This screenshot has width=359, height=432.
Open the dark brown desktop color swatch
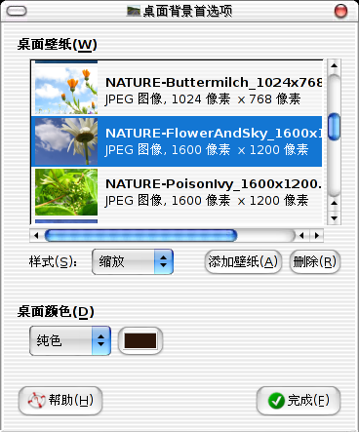tap(140, 340)
